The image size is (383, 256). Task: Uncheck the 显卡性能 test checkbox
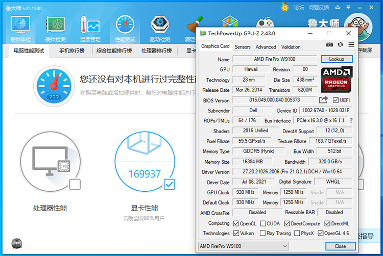click(x=169, y=184)
